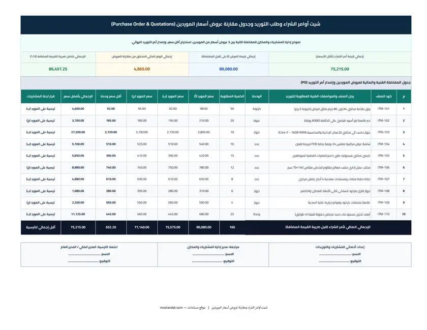
Task: Click the supplier B grand total 75,575.00
Action: point(173,227)
